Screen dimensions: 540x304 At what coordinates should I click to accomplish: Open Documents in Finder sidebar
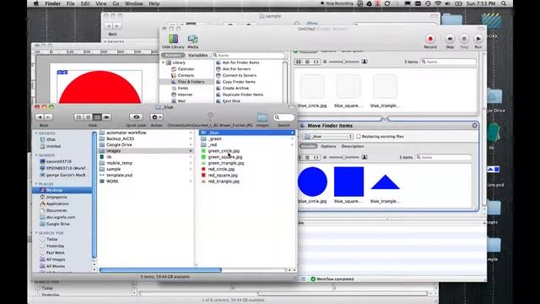pyautogui.click(x=57, y=210)
